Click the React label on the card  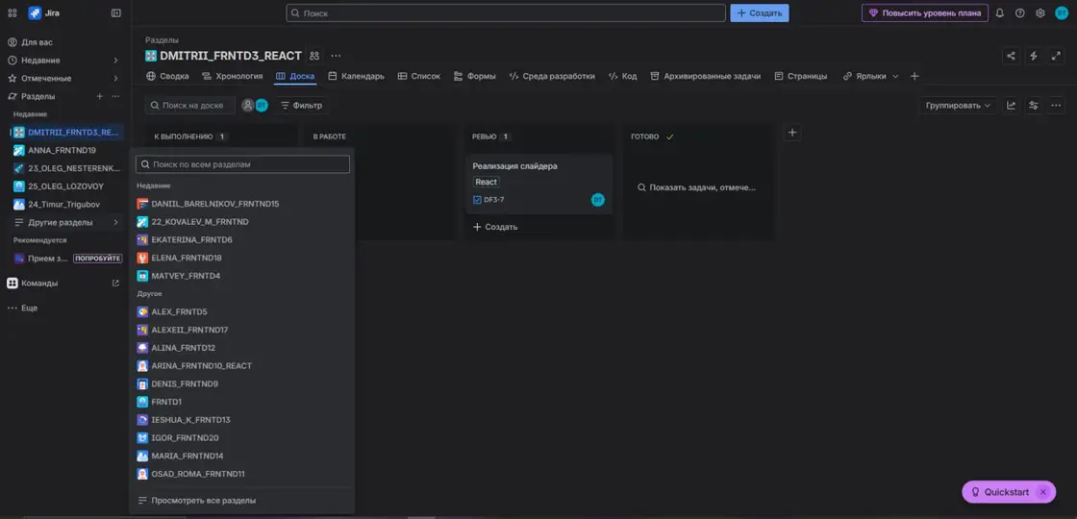click(486, 182)
